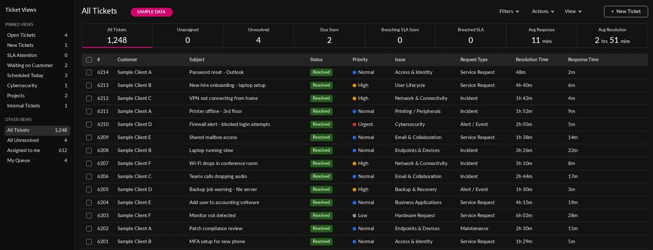Sort by the Status column header
This screenshot has height=250, width=653.
point(316,60)
